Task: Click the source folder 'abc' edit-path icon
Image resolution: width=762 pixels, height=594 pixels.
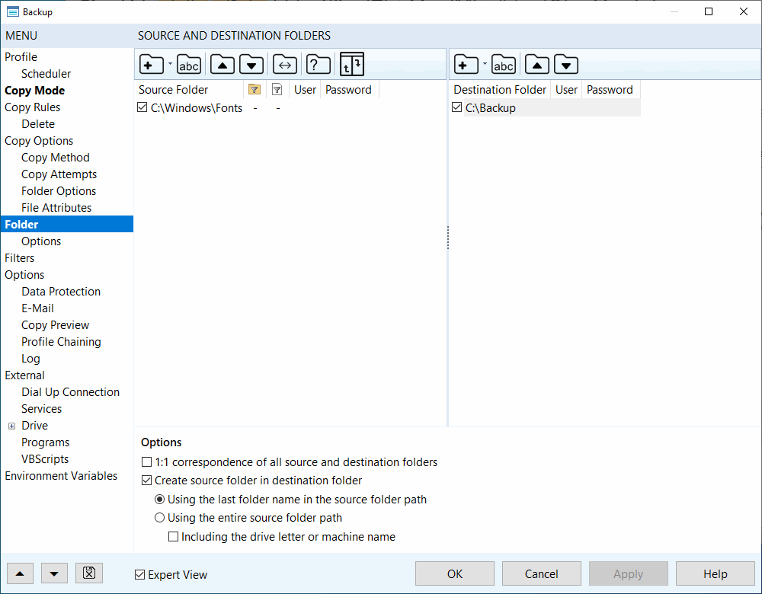Action: pos(189,65)
